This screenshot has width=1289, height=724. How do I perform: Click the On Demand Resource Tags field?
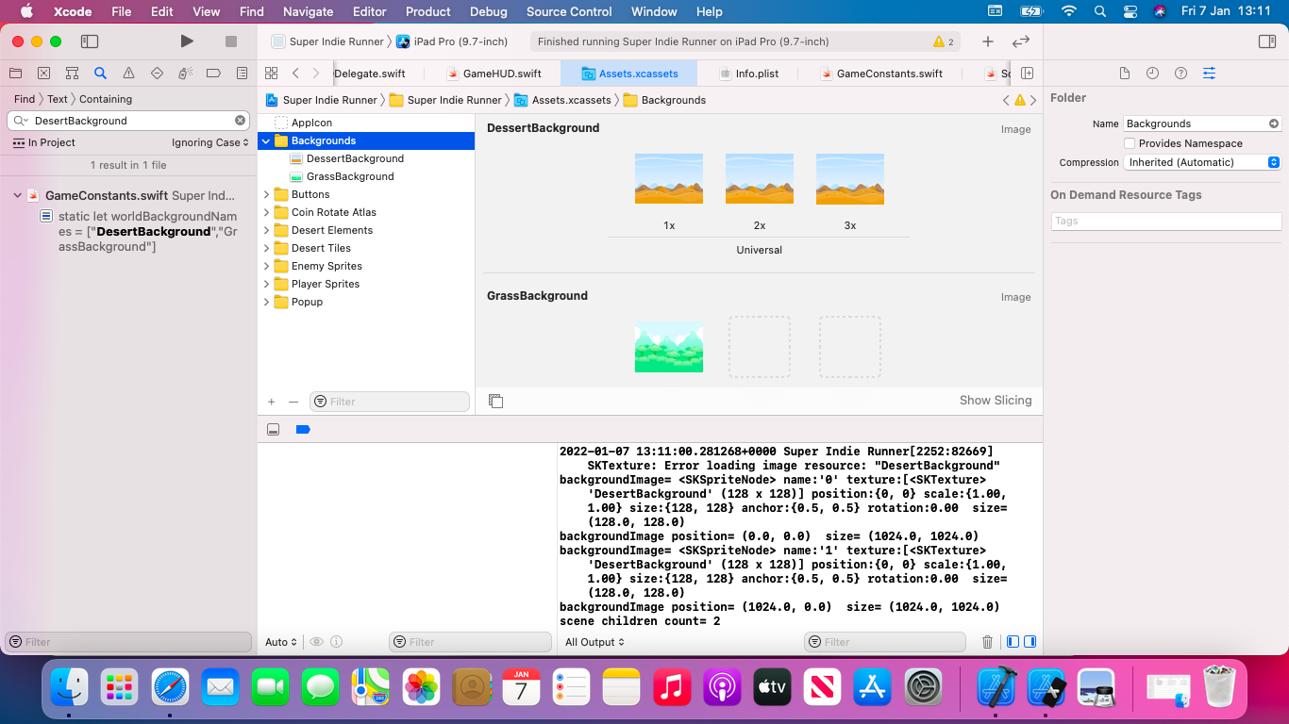(1166, 221)
